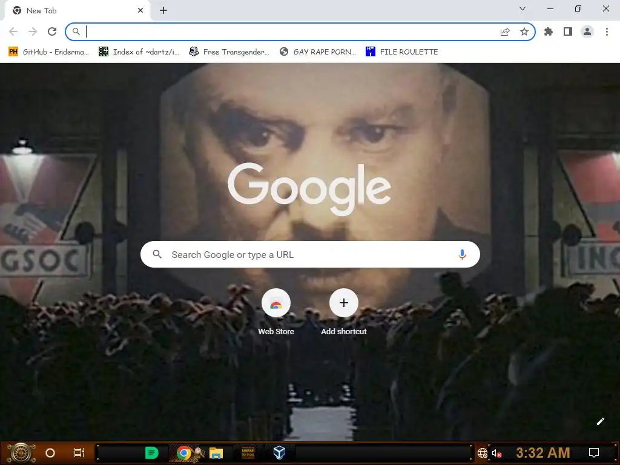620x465 pixels.
Task: Click the network globe tray icon
Action: [x=483, y=453]
